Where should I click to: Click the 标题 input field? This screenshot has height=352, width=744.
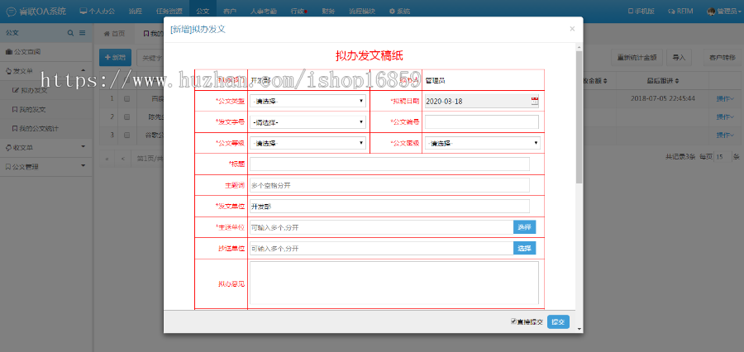coord(389,164)
